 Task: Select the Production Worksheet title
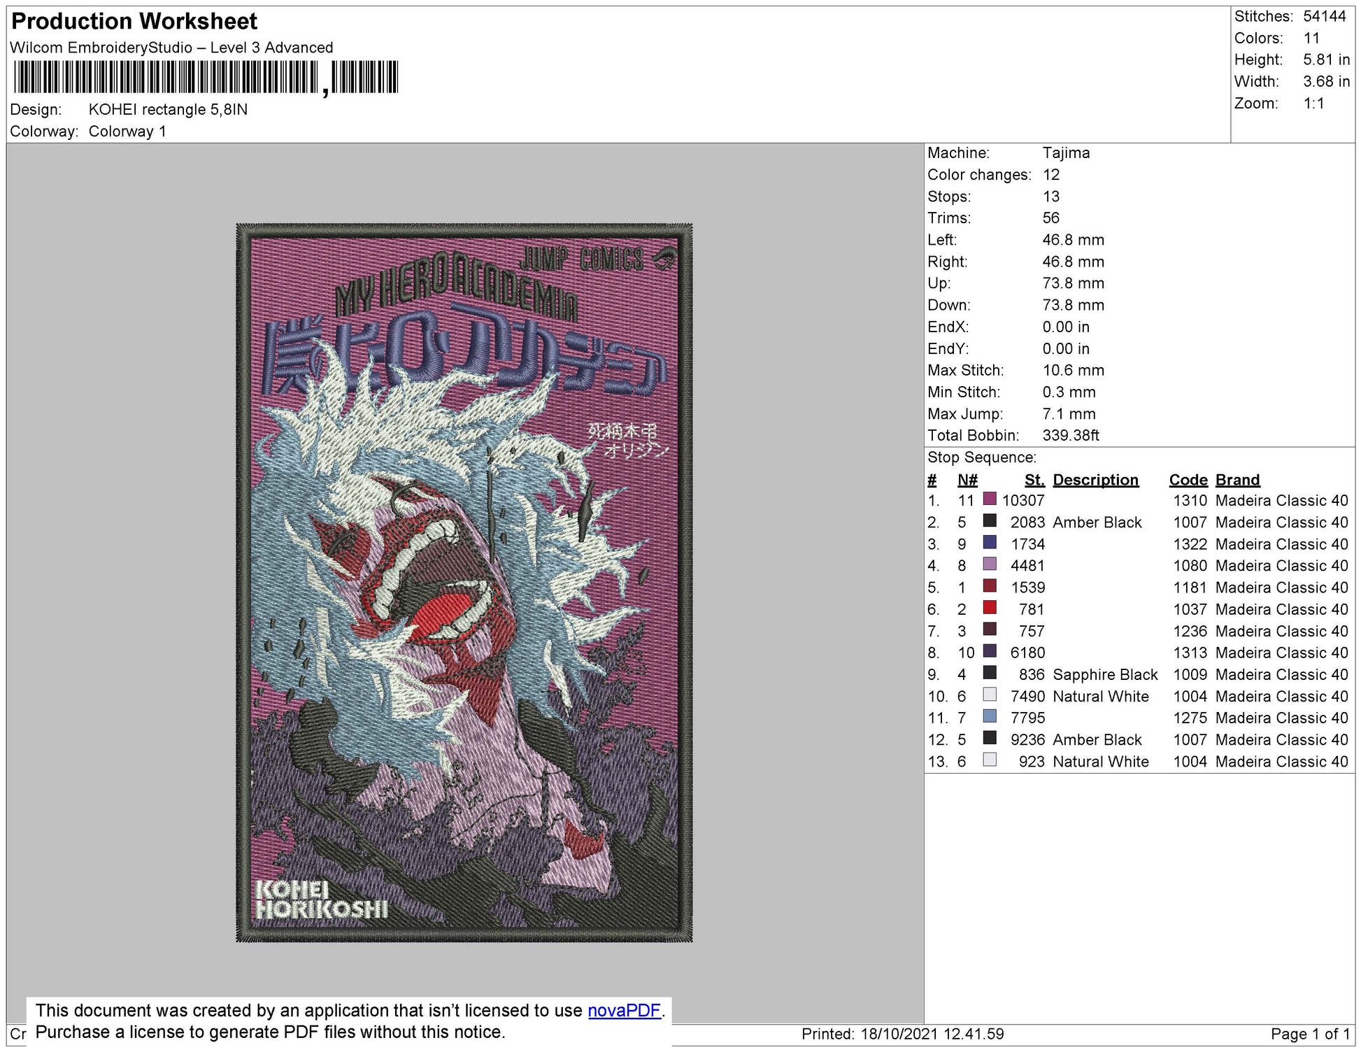pyautogui.click(x=134, y=22)
